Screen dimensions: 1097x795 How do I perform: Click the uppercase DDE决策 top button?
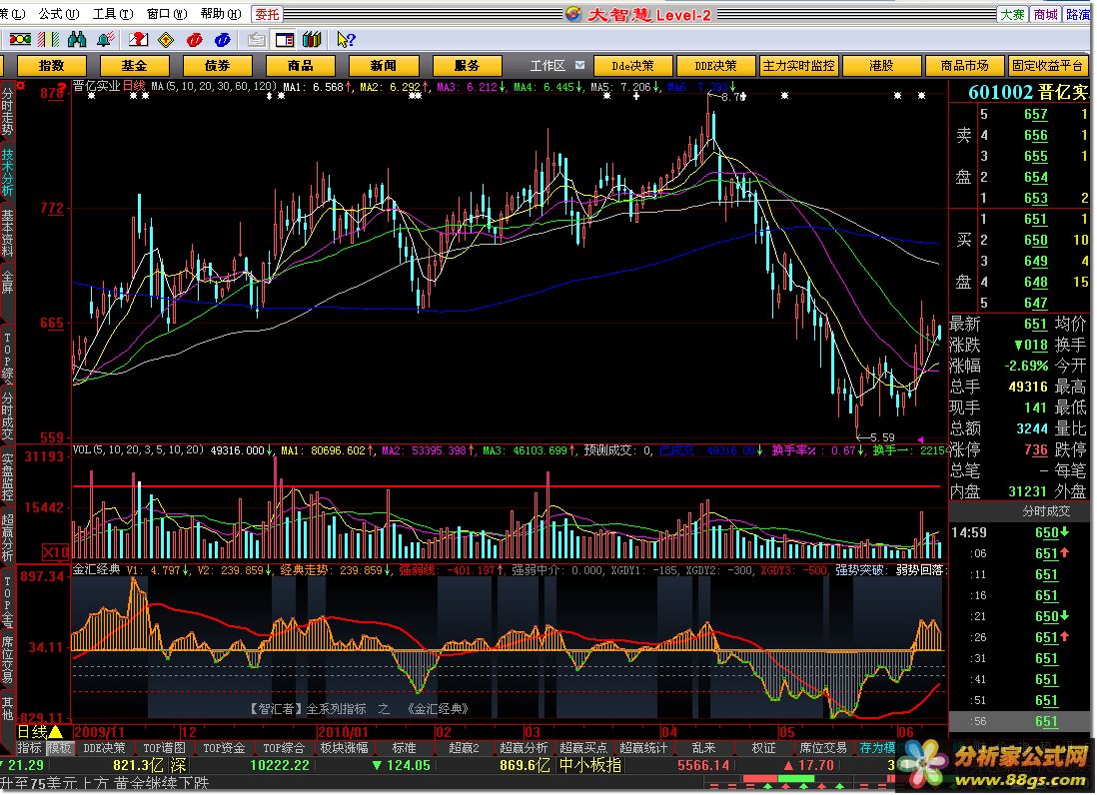715,66
